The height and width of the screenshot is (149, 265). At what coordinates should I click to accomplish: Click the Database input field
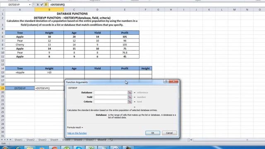(111, 93)
